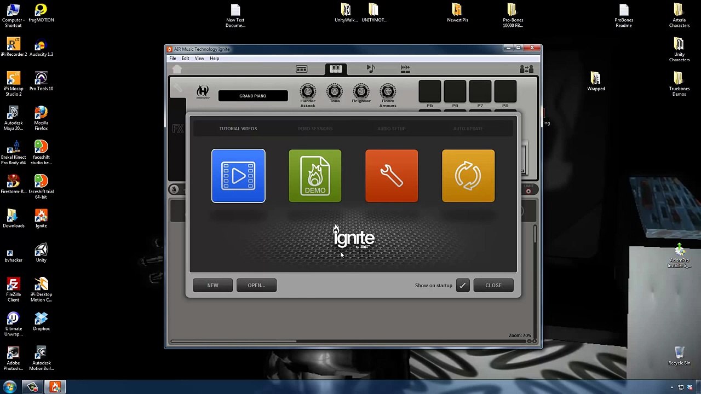The image size is (701, 394).
Task: Tap pad P8
Action: click(x=505, y=92)
